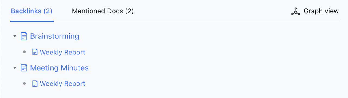Collapse the Meeting Minutes backlink group
Image resolution: width=348 pixels, height=98 pixels.
(15, 68)
